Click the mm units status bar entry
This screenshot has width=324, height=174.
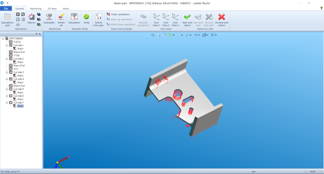(x=254, y=172)
